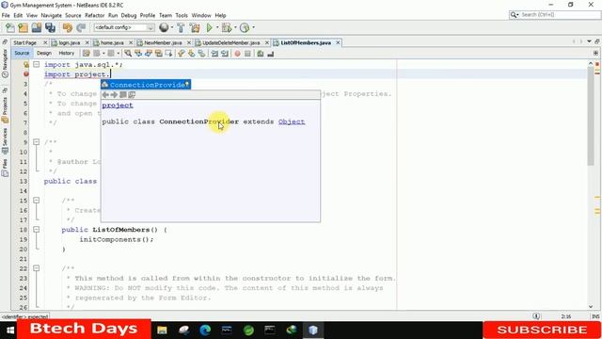Click the Previous Bookmark icon
The width and height of the screenshot is (602, 339).
(182, 54)
